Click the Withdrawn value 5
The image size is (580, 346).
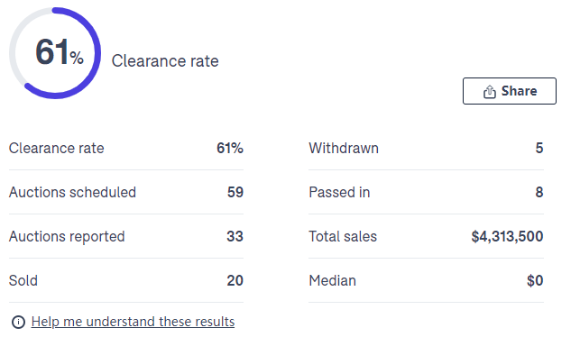(539, 149)
